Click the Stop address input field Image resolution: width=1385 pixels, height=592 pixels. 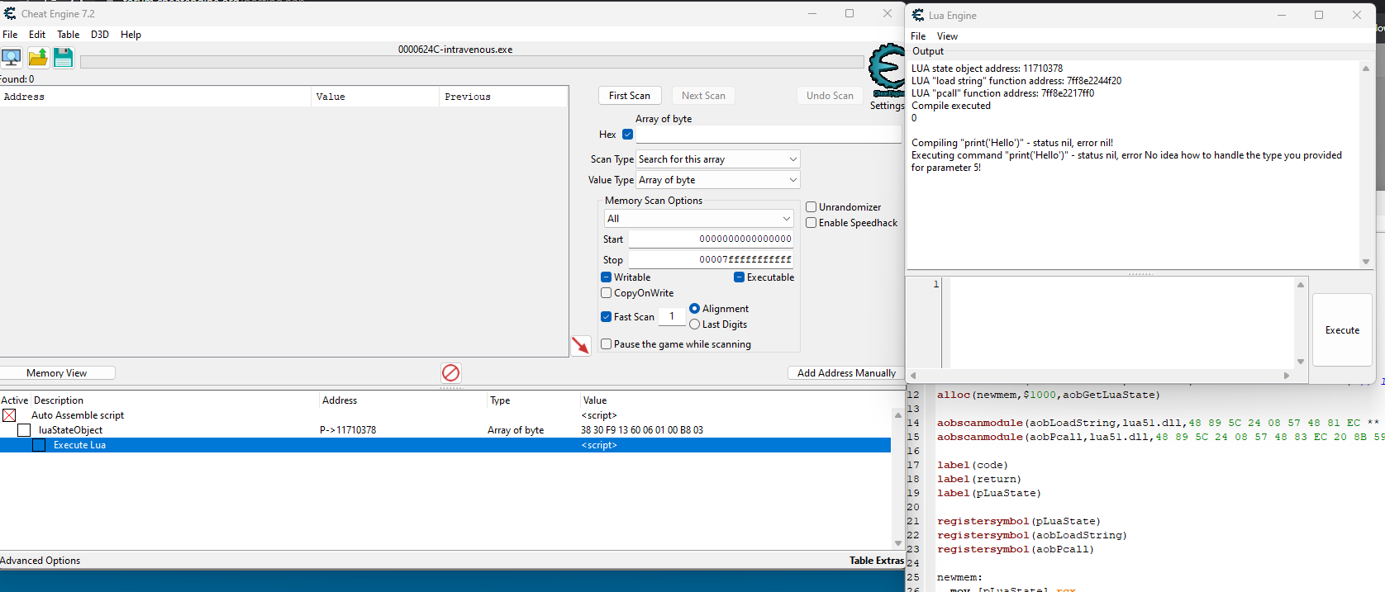pyautogui.click(x=712, y=260)
